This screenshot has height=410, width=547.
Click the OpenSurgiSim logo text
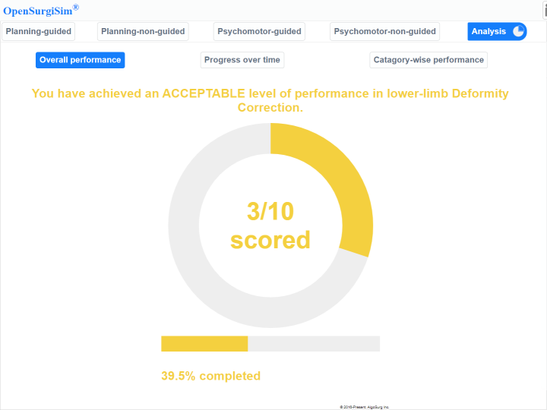pos(37,11)
